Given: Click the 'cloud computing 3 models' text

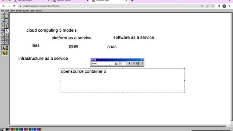Looking at the screenshot, I should point(51,30).
